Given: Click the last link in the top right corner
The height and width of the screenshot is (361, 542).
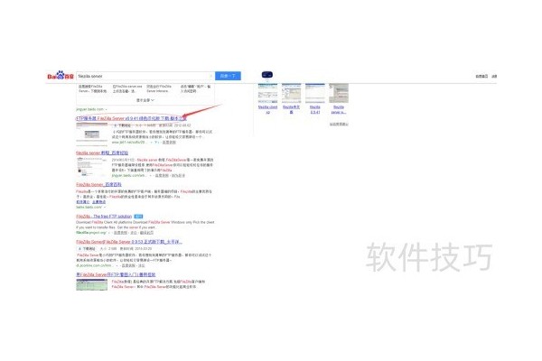Looking at the screenshot, I should [x=494, y=77].
